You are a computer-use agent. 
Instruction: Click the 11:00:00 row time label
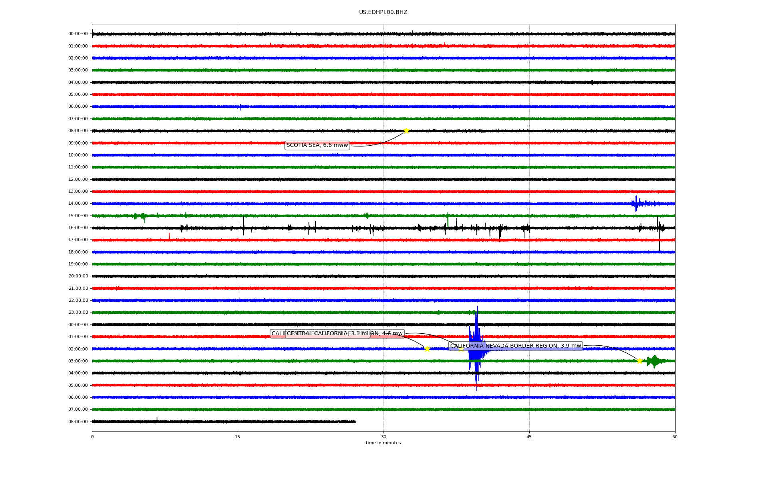click(78, 167)
